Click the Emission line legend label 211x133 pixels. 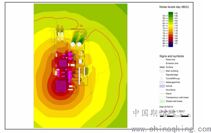[x=172, y=63]
